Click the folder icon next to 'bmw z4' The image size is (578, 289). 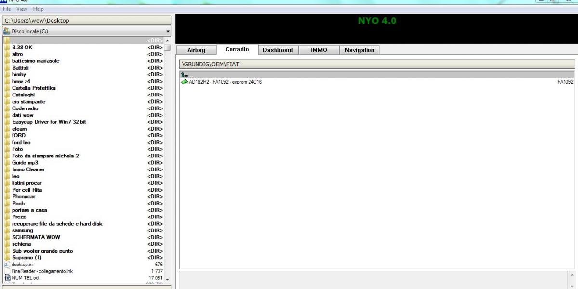[x=7, y=82]
